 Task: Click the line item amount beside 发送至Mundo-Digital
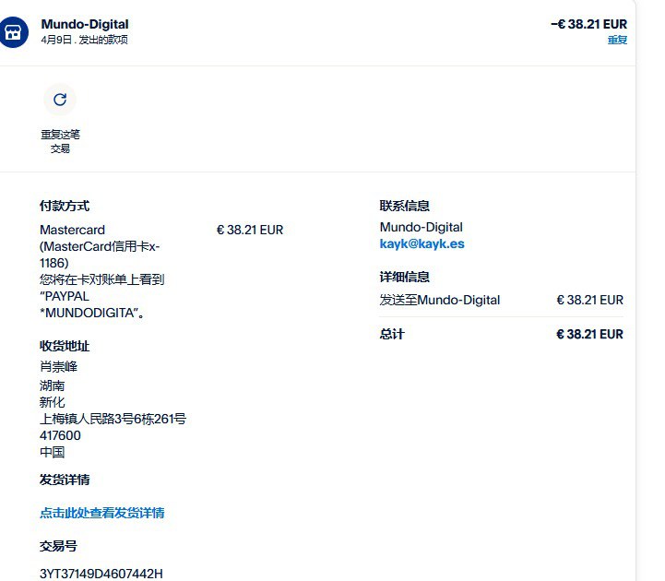[x=590, y=301]
